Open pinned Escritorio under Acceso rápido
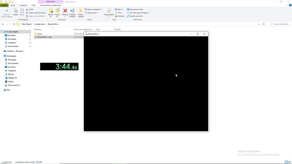The width and height of the screenshot is (292, 164). coord(11,36)
